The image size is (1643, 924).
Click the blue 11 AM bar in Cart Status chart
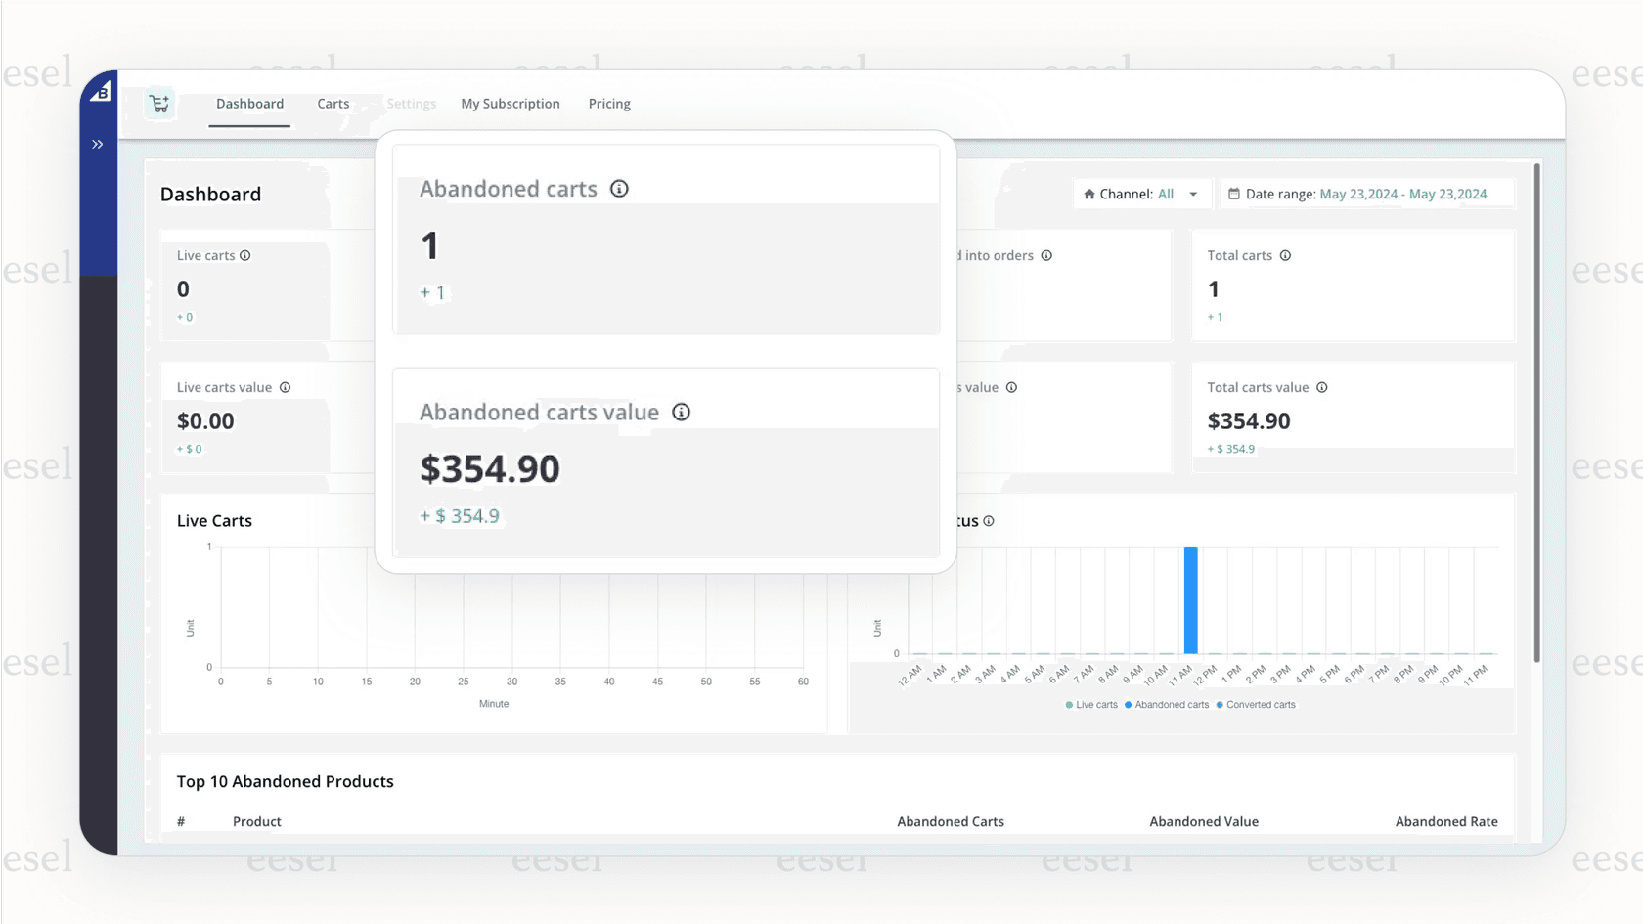tap(1190, 598)
